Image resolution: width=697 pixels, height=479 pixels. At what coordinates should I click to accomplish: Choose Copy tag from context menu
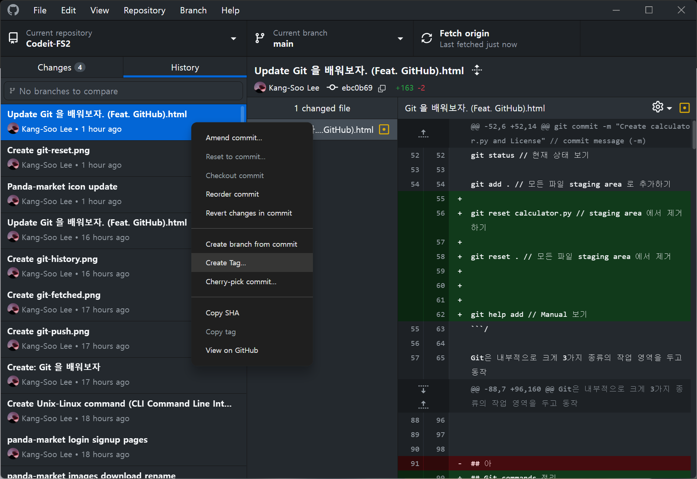[x=252, y=332]
